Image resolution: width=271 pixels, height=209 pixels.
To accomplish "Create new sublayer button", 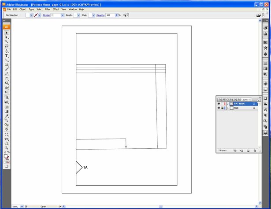I will (241, 150).
